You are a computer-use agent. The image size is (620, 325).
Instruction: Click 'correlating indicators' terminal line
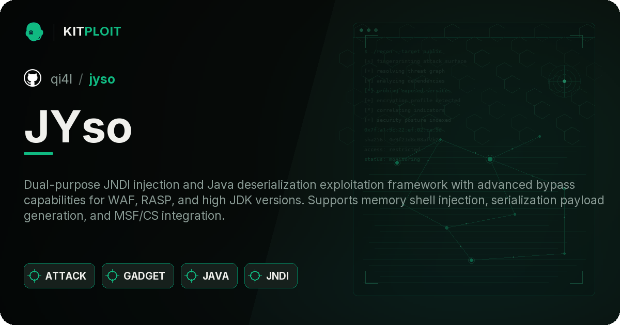[404, 110]
